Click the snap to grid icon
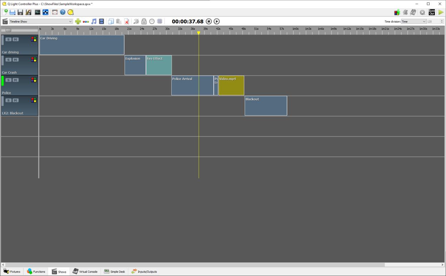The width and height of the screenshot is (446, 276). point(160,21)
